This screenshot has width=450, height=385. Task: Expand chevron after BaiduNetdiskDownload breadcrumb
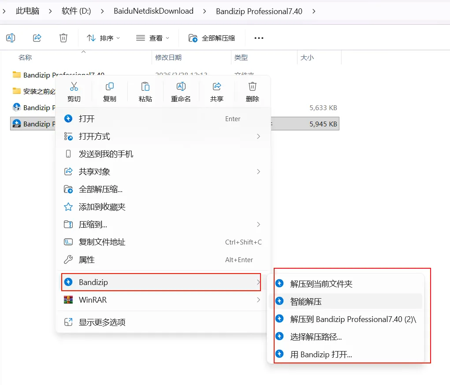click(205, 11)
